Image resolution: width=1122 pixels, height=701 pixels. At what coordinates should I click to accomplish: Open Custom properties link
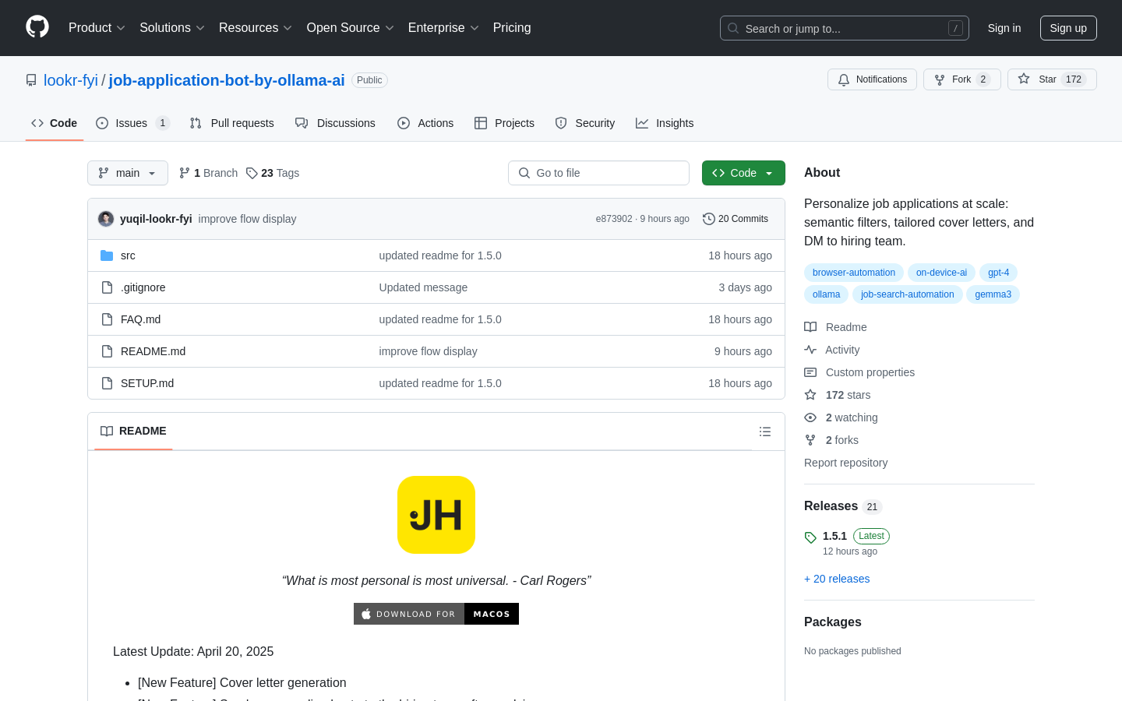pyautogui.click(x=859, y=372)
